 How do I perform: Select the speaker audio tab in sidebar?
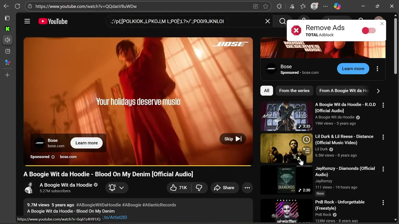coord(7,40)
